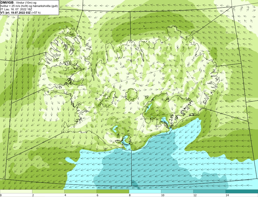Click the 10–12 m/s legend color swatch
258x197 pixels.
[x=178, y=191]
